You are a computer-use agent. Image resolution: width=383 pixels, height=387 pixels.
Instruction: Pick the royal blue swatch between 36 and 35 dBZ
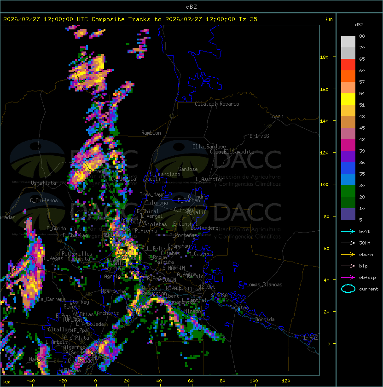coord(348,168)
